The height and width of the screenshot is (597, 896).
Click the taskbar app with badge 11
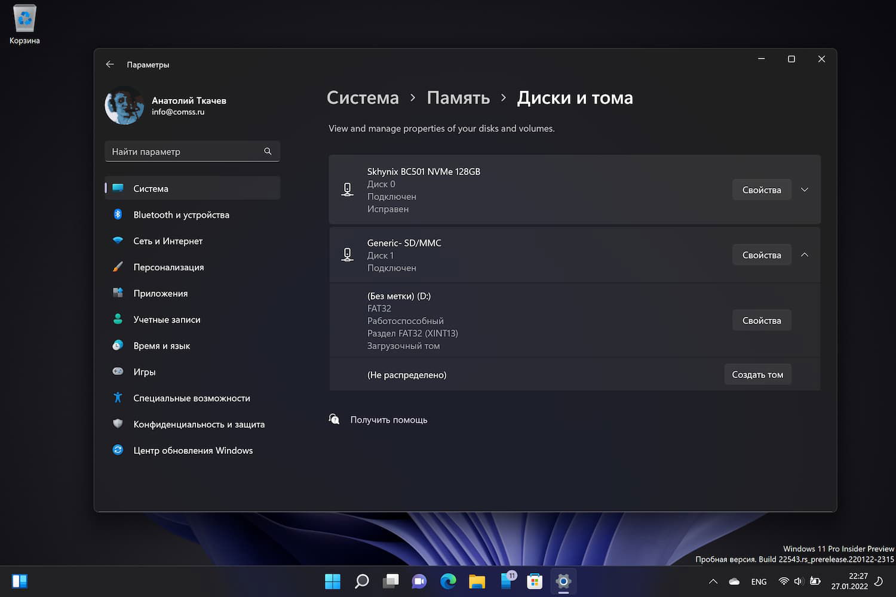point(507,581)
